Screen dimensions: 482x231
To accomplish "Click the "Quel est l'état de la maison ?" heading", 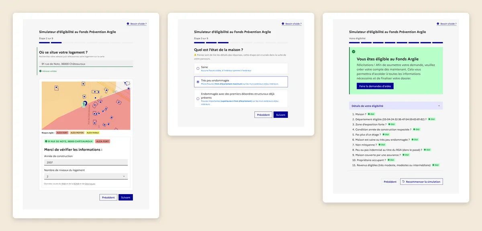I will pos(218,50).
